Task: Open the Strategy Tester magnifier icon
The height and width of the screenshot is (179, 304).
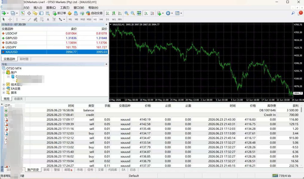Action: pyautogui.click(x=48, y=13)
